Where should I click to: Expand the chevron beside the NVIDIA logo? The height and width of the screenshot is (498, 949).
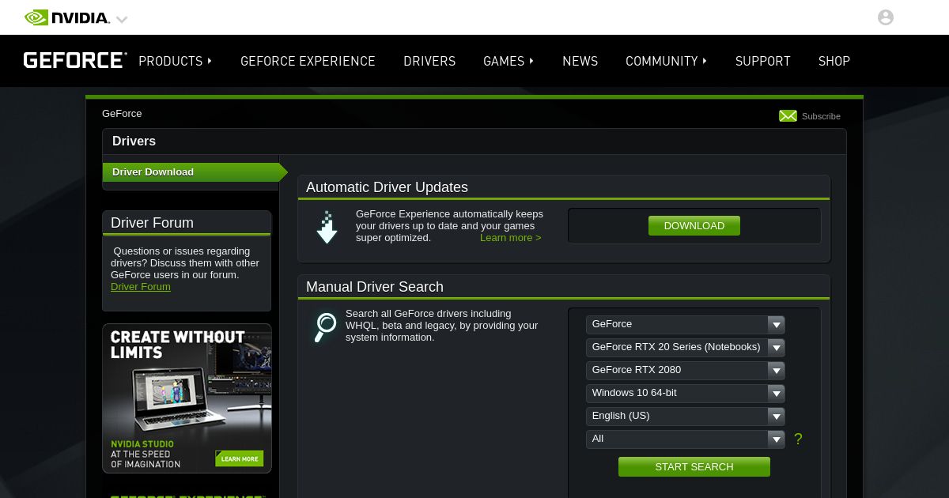121,19
